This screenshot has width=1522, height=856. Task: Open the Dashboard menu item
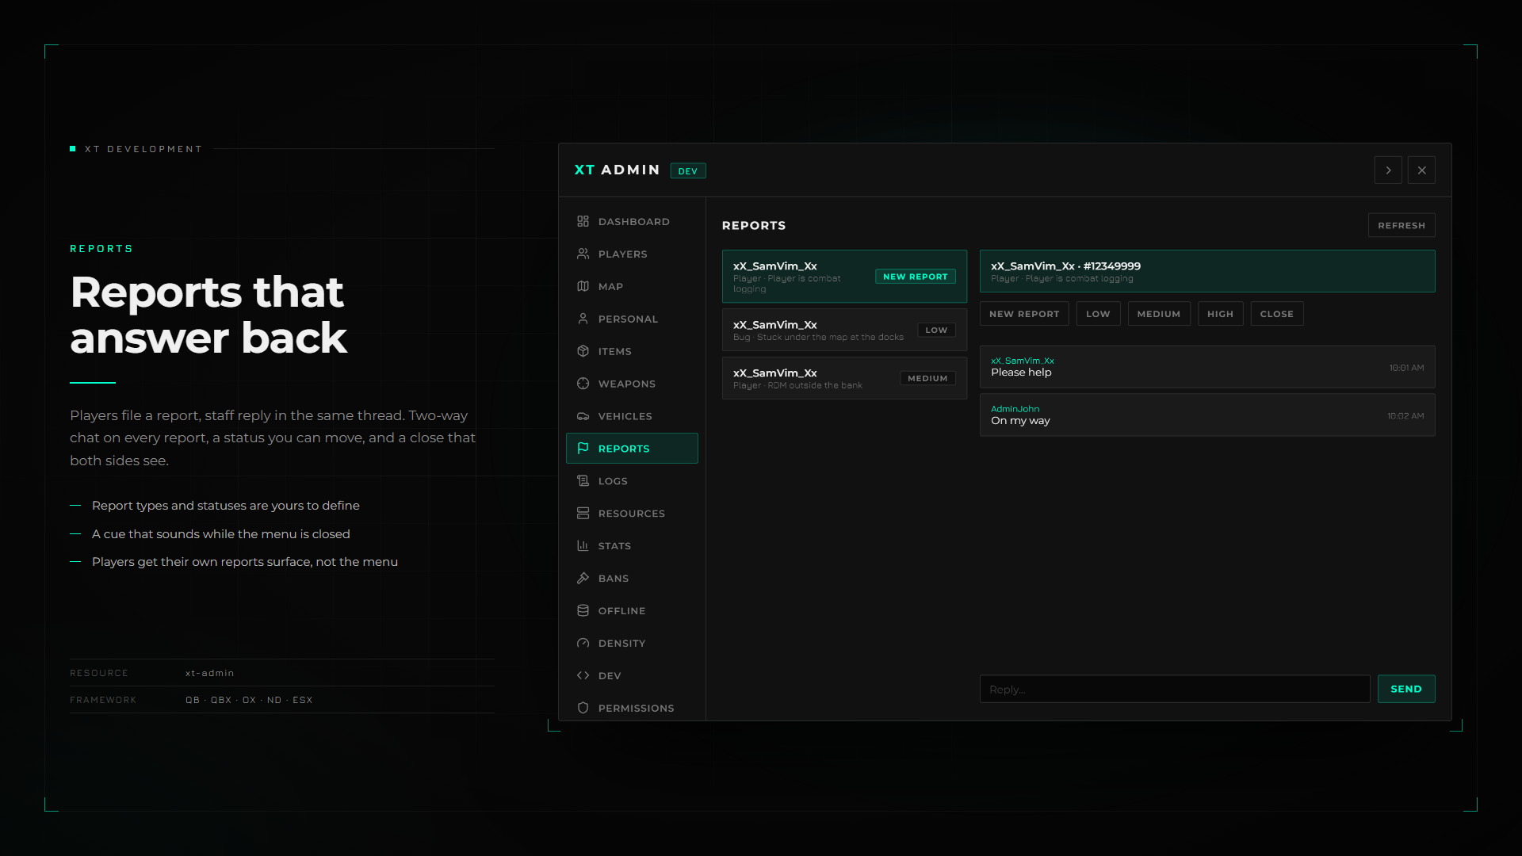[632, 222]
